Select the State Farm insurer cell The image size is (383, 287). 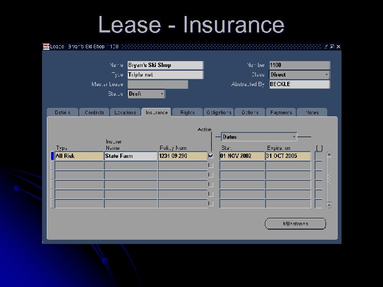click(x=131, y=156)
